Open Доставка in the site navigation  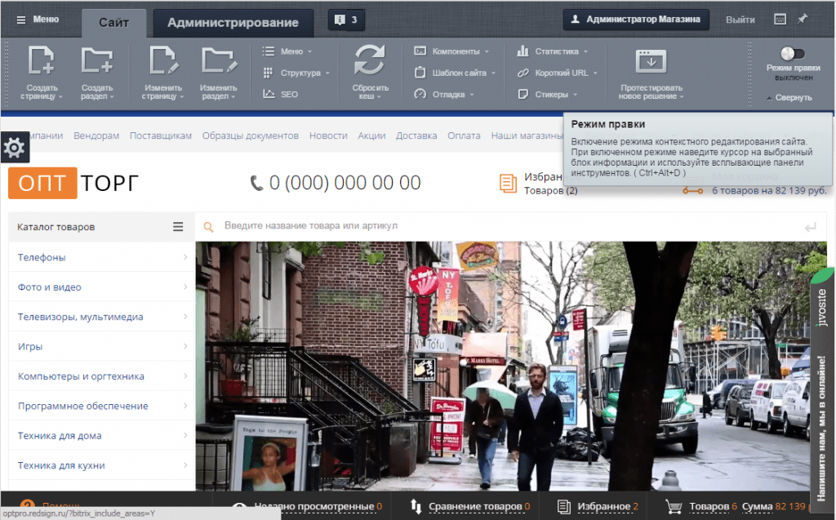click(416, 136)
